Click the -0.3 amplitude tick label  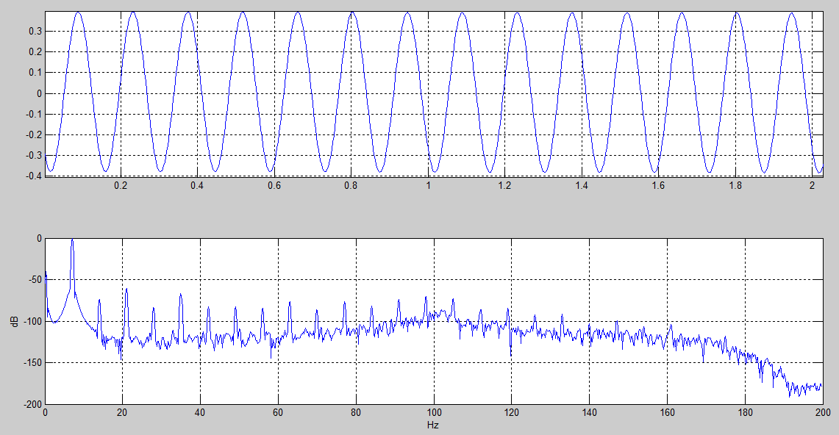point(34,156)
